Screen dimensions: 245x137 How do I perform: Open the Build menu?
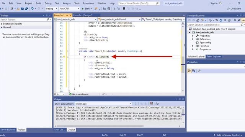pos(38,3)
